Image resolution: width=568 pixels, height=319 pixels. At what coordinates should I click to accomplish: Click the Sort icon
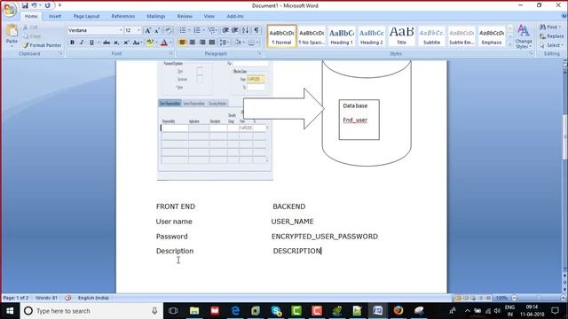click(246, 30)
